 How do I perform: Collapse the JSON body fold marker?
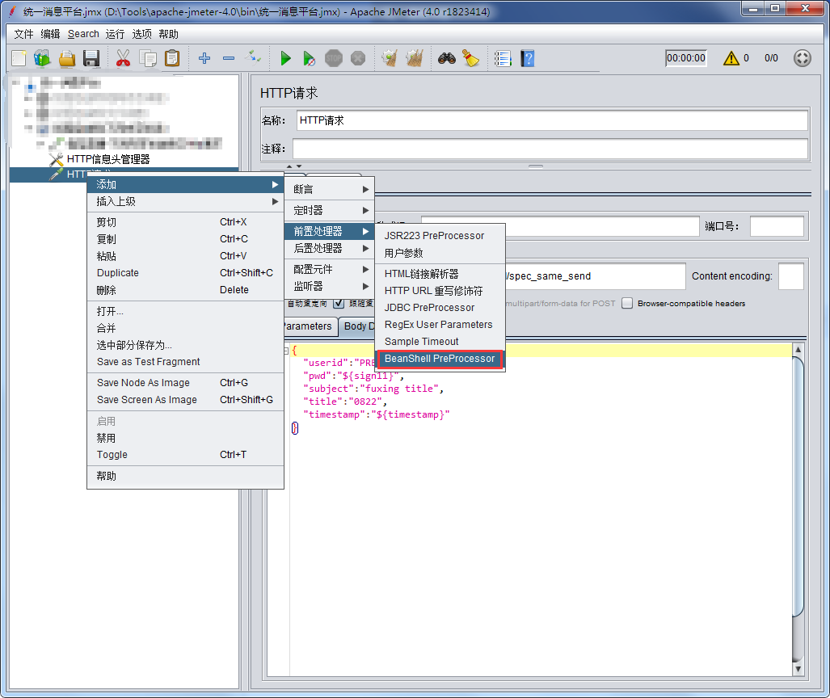pyautogui.click(x=286, y=351)
